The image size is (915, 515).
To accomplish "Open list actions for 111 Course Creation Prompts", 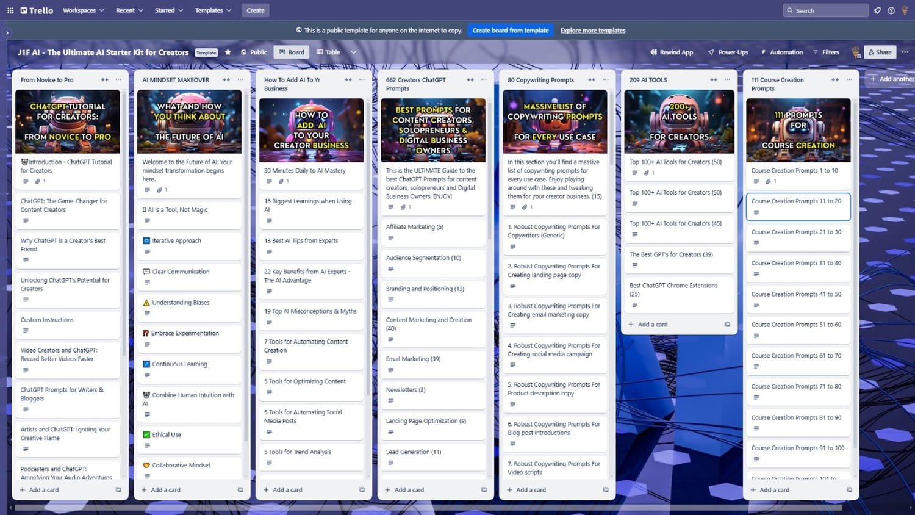I will (x=849, y=80).
